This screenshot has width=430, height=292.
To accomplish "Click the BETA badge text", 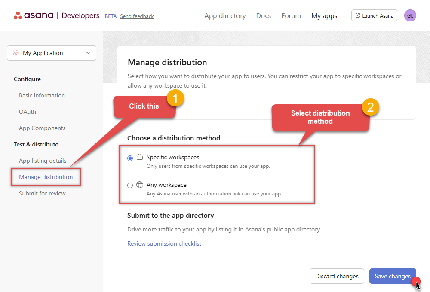I will point(111,16).
